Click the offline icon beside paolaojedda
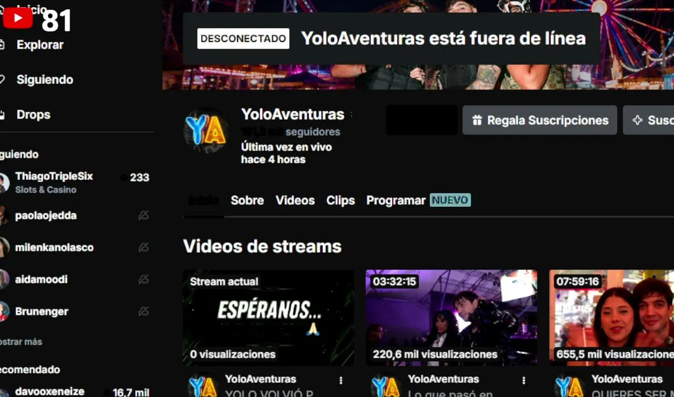Screen dimensions: 674x397 [144, 215]
